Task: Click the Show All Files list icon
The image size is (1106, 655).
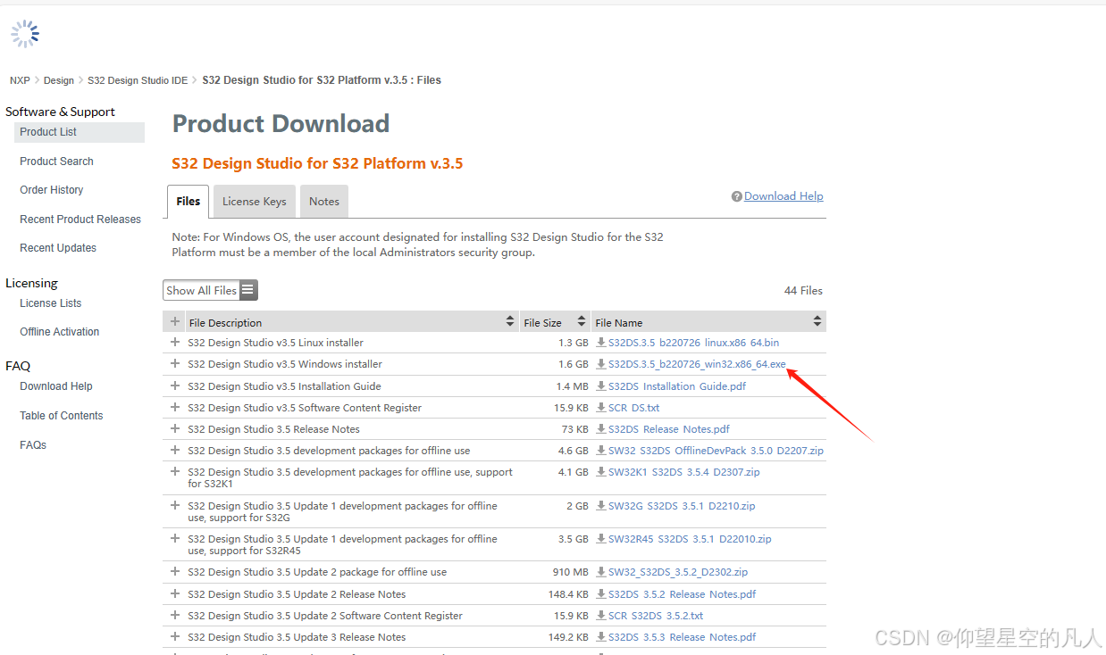Action: (247, 290)
